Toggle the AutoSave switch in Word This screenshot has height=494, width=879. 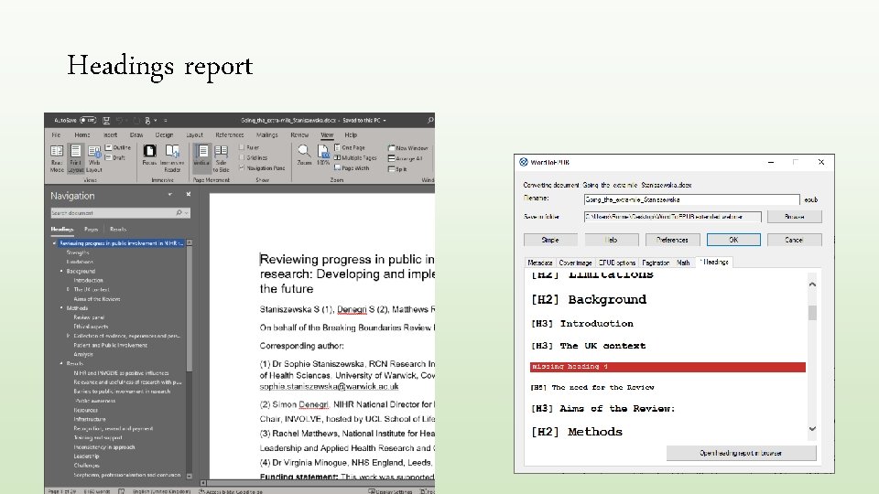pyautogui.click(x=88, y=121)
